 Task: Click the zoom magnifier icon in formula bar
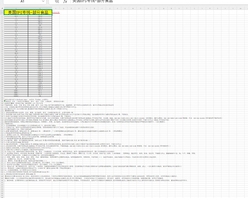[x=57, y=1]
